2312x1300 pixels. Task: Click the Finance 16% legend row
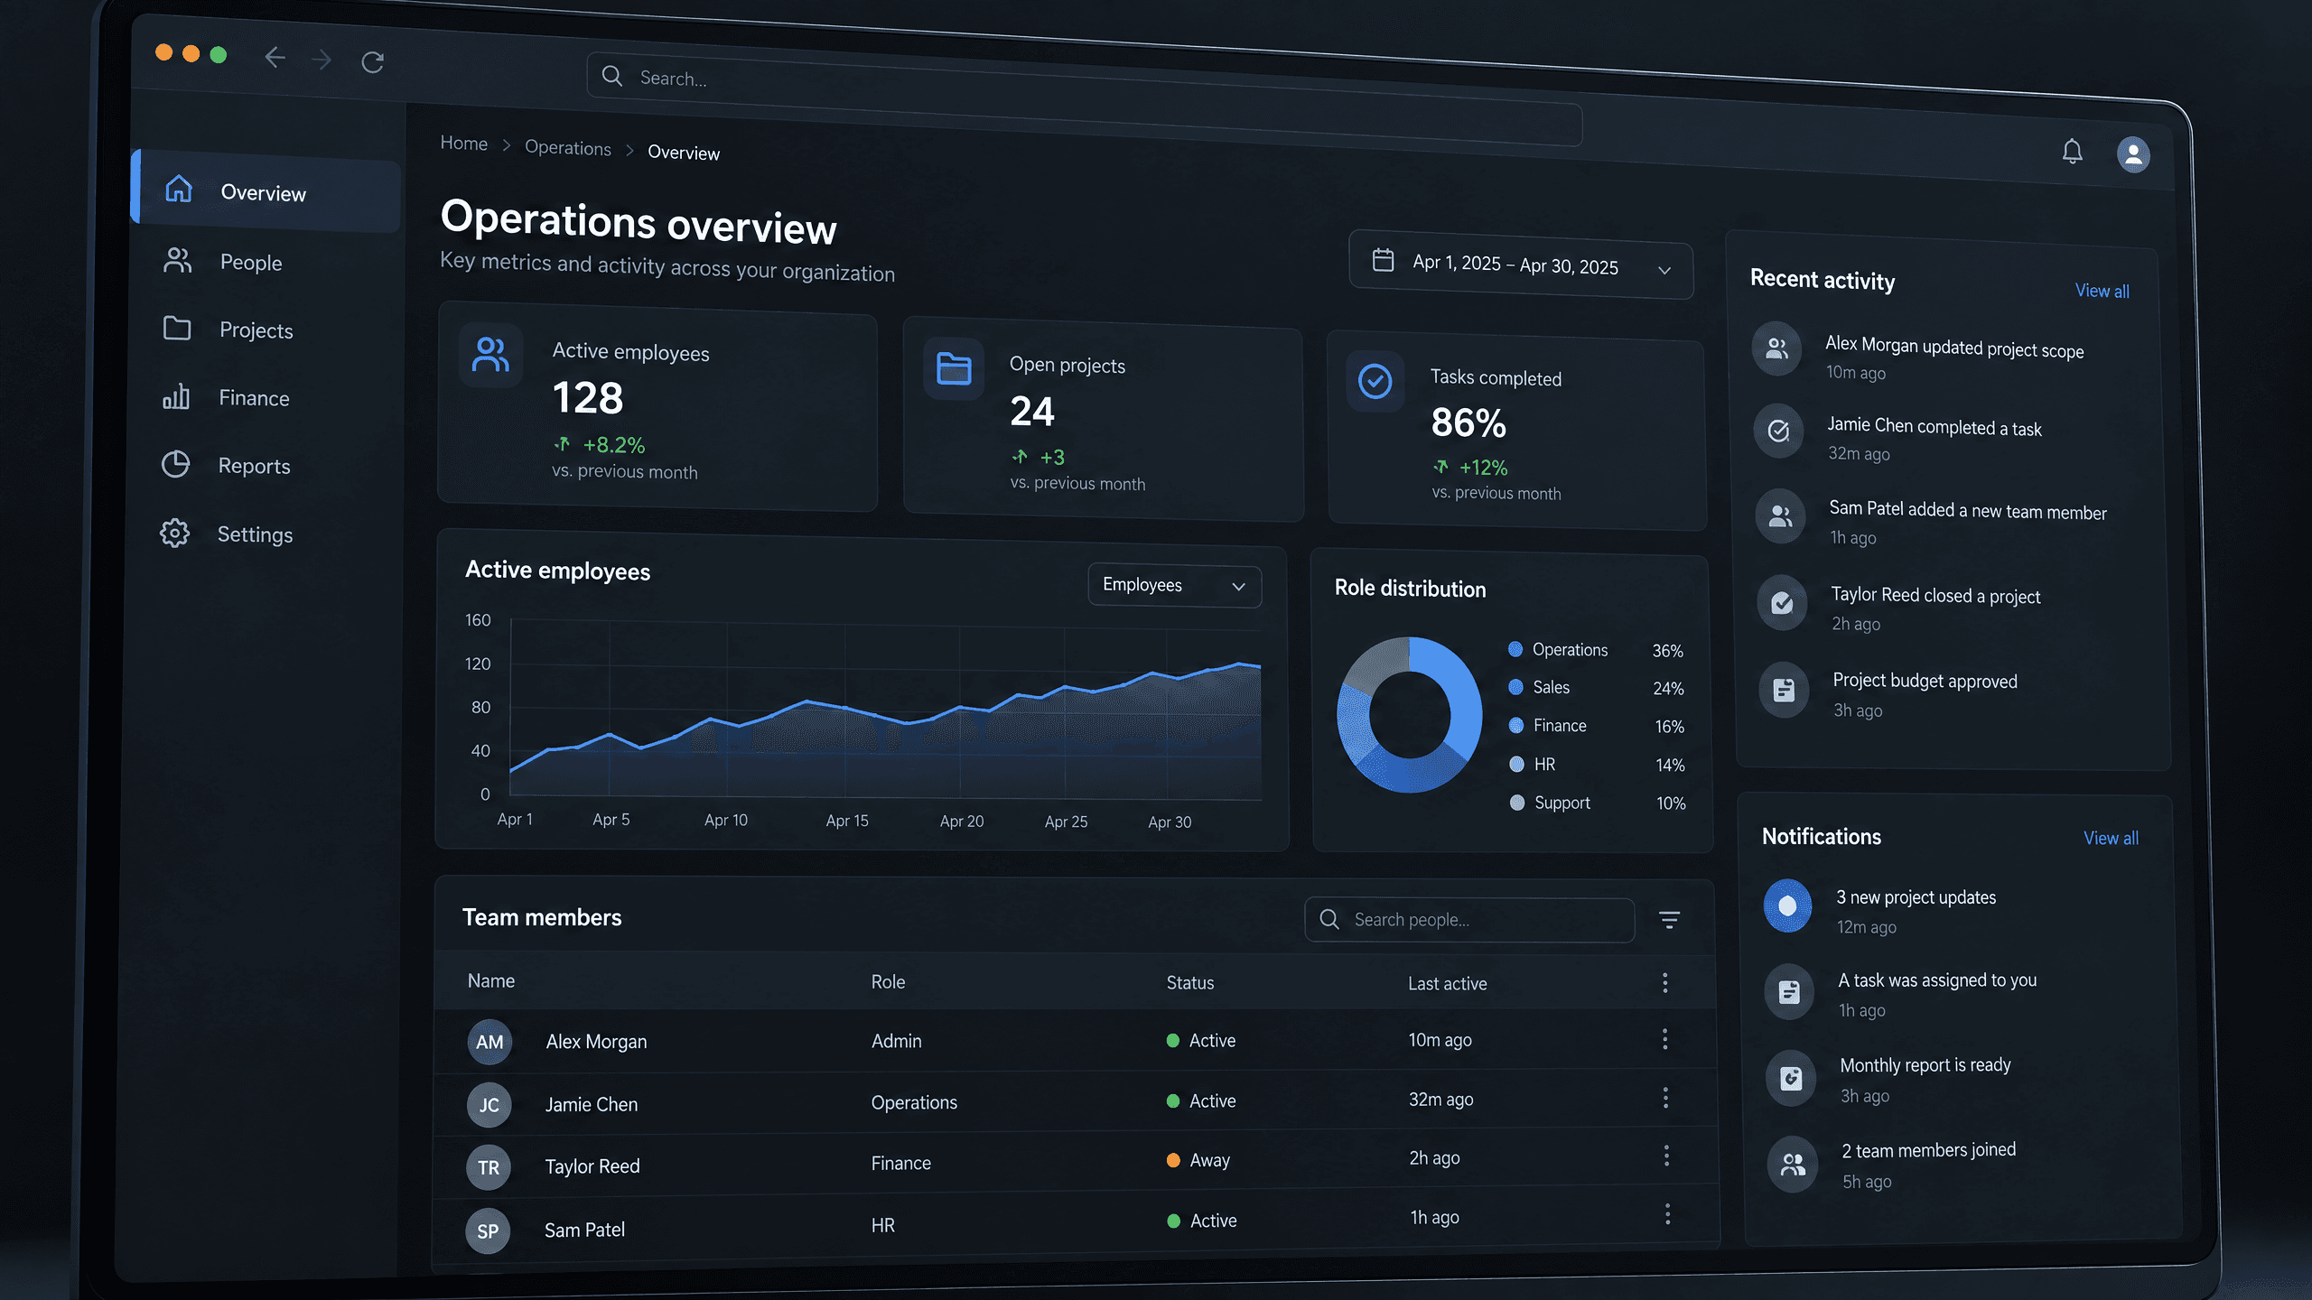[1596, 726]
